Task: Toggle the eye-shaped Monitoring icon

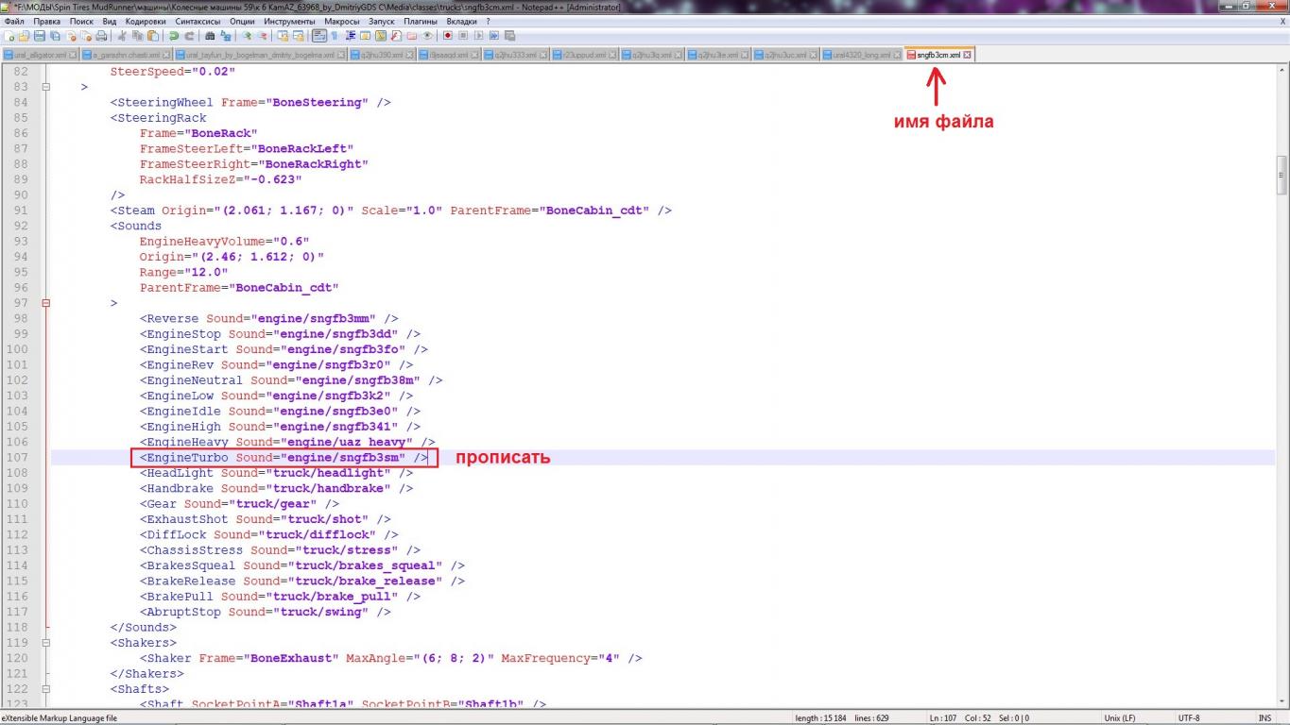Action: [x=427, y=36]
